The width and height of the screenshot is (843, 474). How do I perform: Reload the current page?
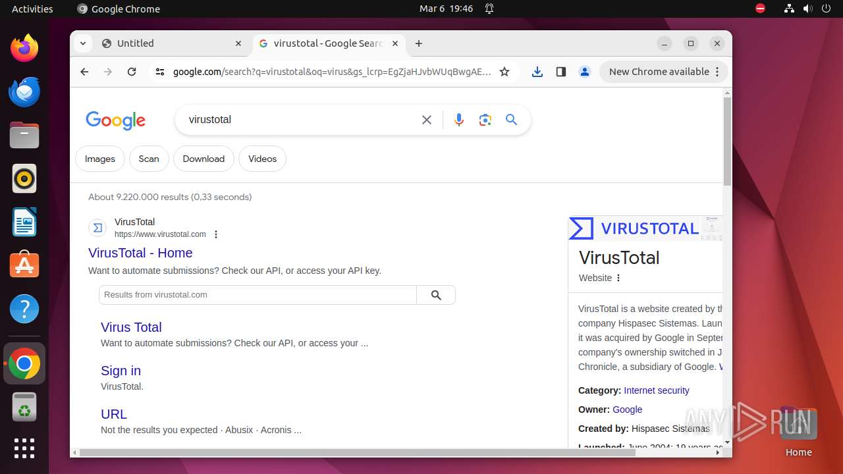pyautogui.click(x=132, y=72)
